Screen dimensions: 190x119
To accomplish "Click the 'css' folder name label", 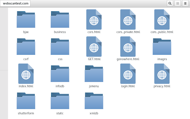I will point(60,59).
